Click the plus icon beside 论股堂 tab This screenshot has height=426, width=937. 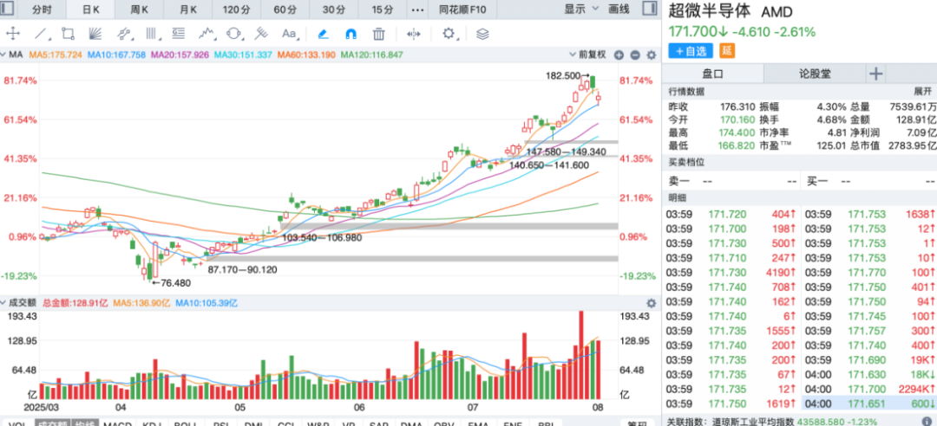875,74
